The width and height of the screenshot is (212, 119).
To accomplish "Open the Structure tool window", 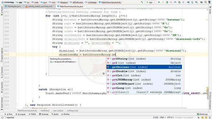I will pos(2,72).
